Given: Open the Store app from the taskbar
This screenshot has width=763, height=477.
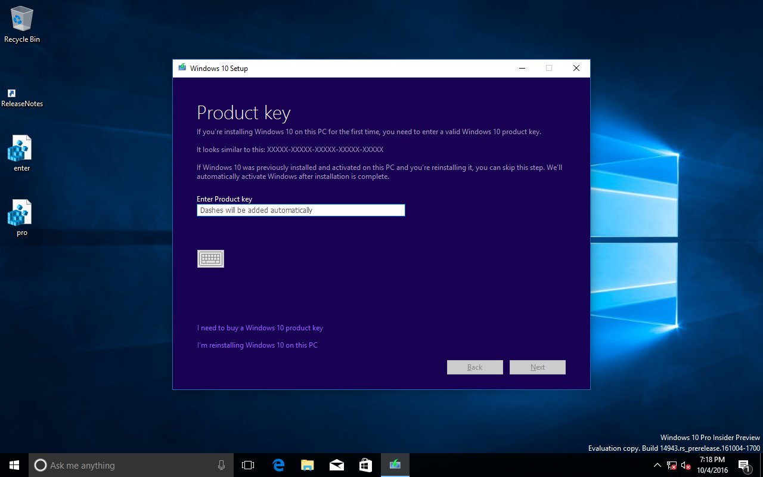Looking at the screenshot, I should [x=365, y=465].
